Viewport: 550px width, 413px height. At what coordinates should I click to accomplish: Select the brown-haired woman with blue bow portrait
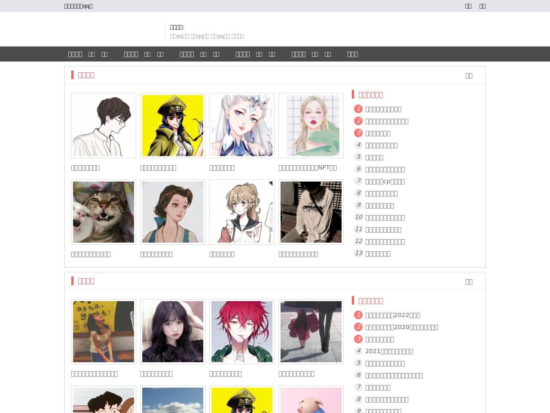coord(173,212)
